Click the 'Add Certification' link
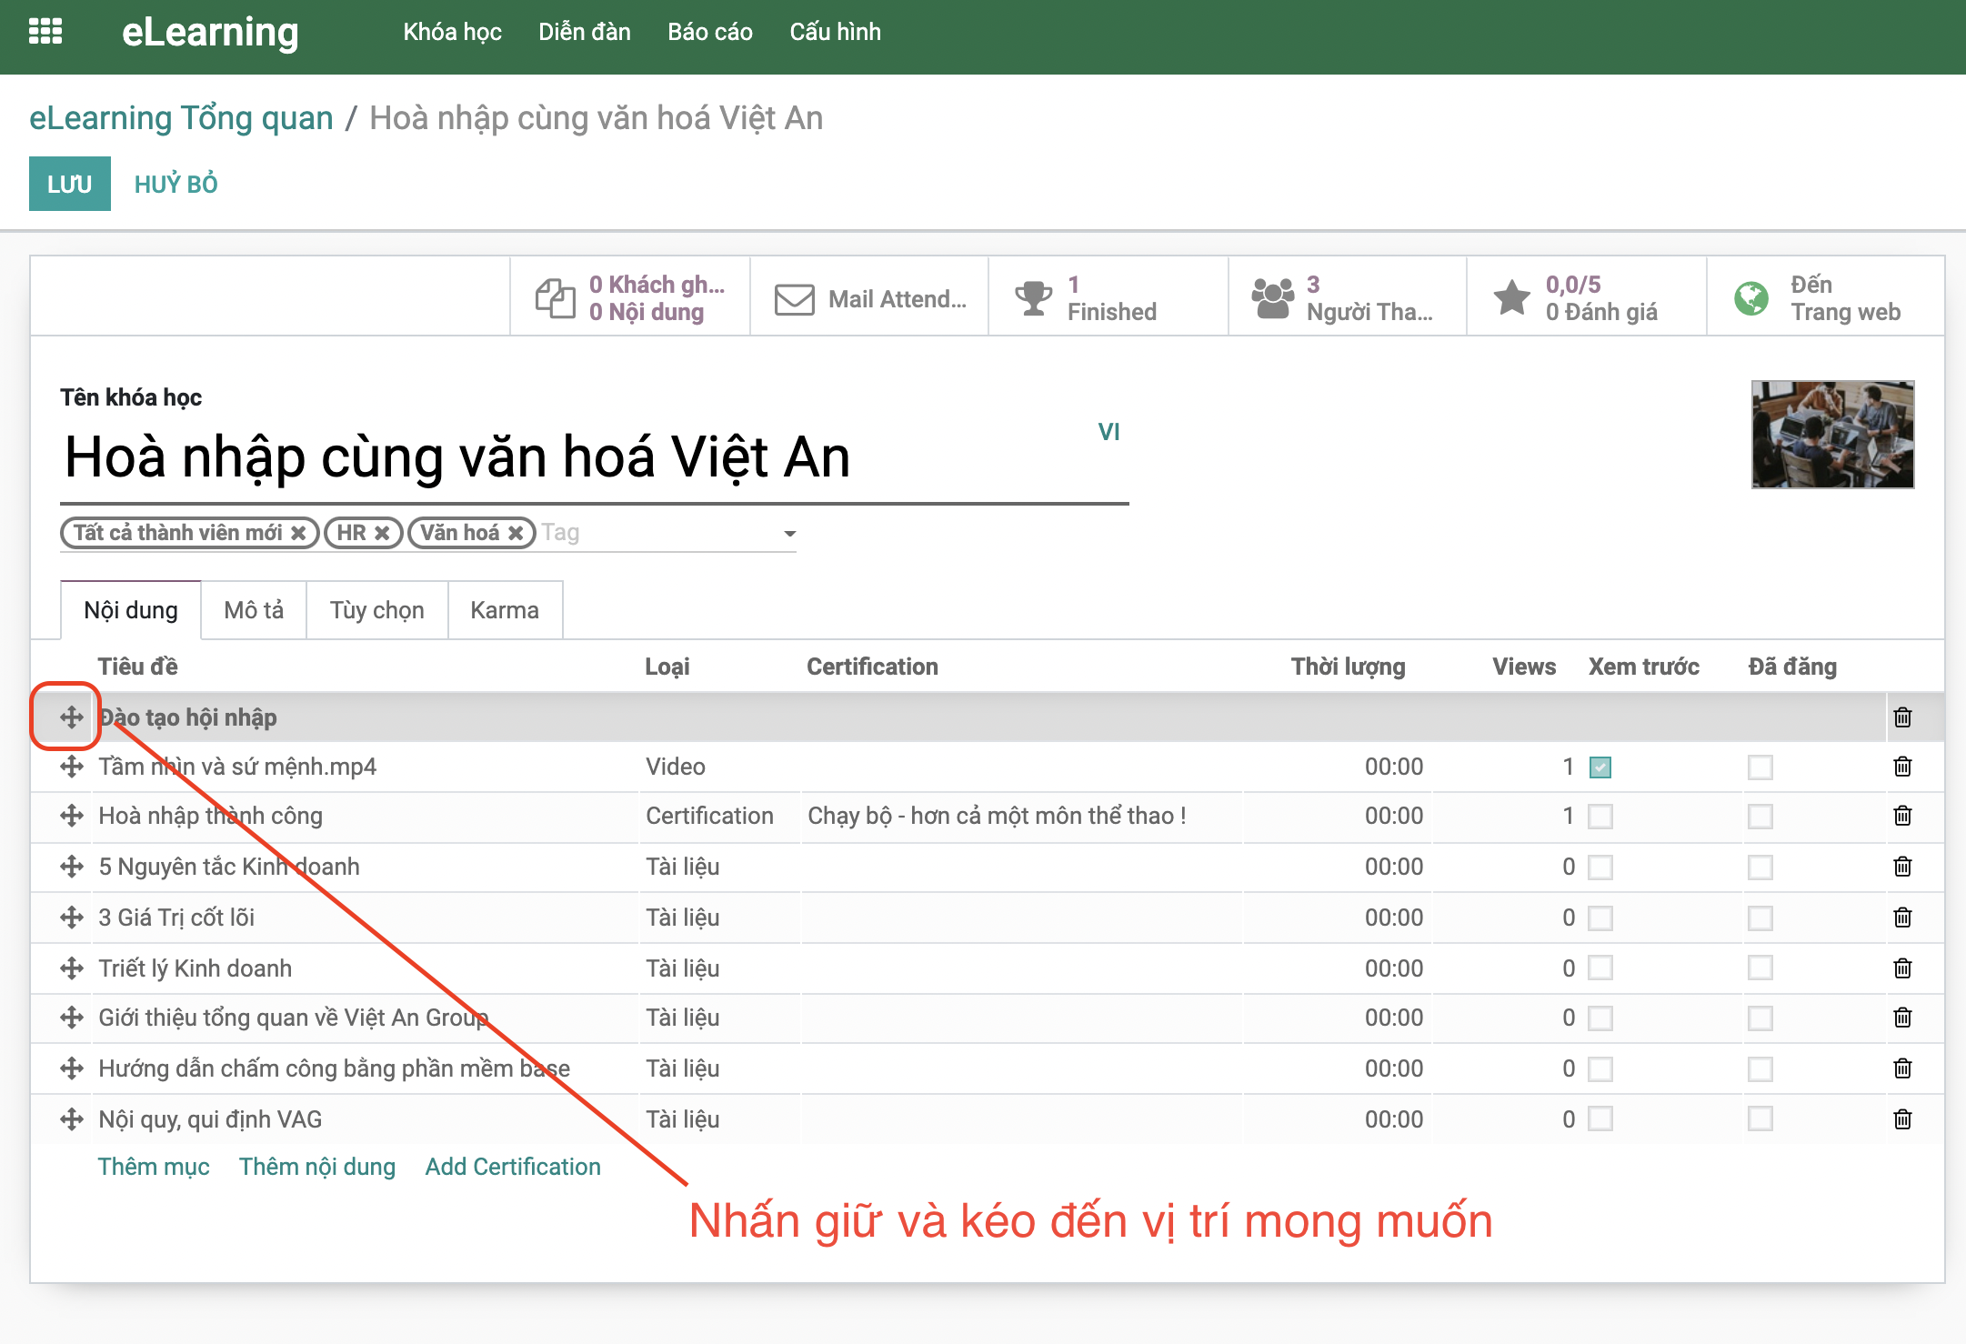This screenshot has height=1344, width=1966. pyautogui.click(x=512, y=1167)
